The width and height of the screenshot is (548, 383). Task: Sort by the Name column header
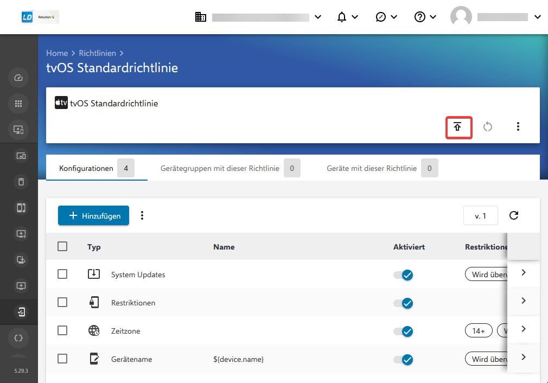pyautogui.click(x=224, y=247)
